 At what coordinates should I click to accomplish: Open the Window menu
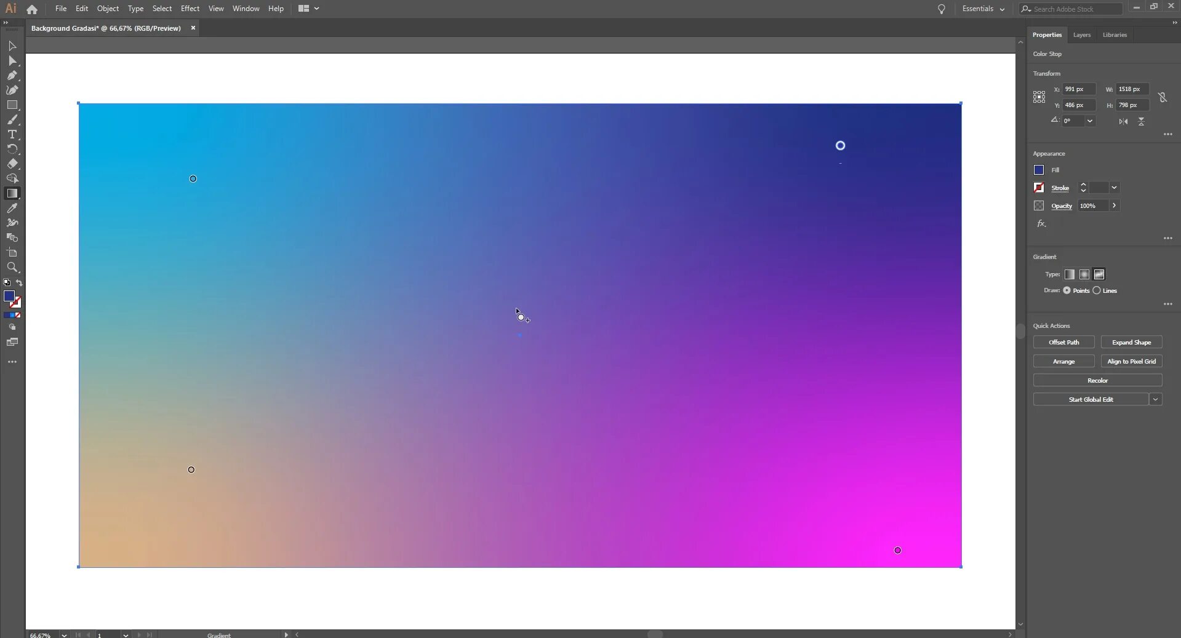click(x=246, y=9)
